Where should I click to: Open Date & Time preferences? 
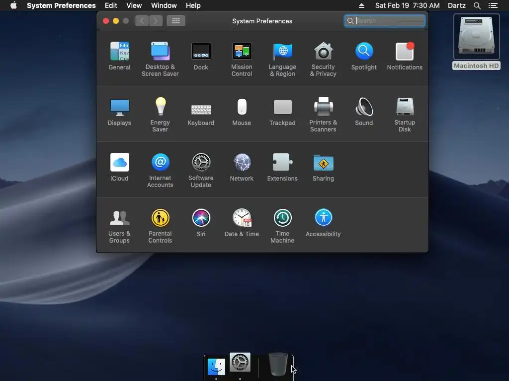tap(242, 223)
